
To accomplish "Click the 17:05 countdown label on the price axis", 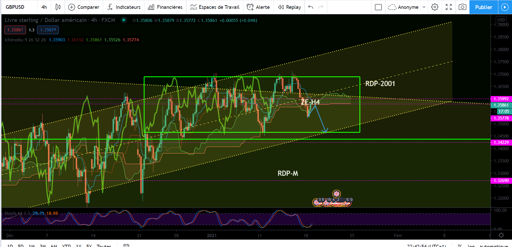I will 504,111.
